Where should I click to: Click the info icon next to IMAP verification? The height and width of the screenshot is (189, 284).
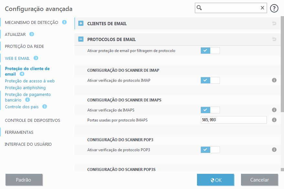point(274,80)
